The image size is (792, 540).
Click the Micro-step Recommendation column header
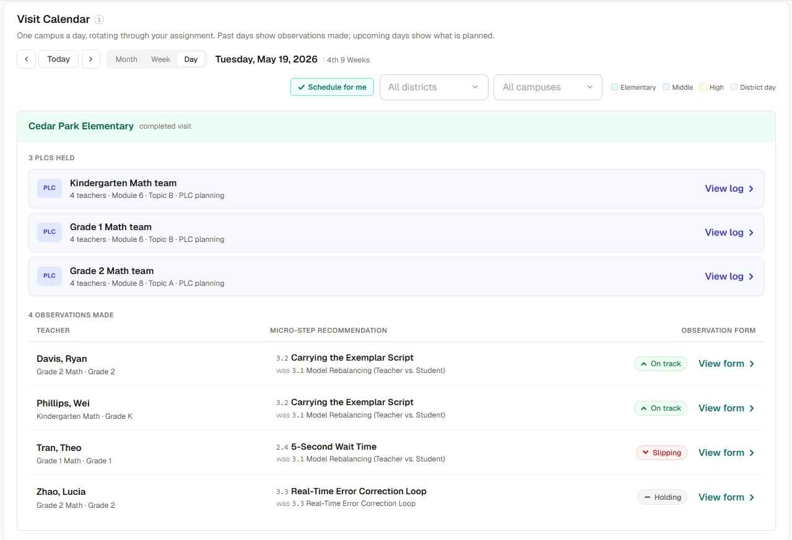pos(328,330)
